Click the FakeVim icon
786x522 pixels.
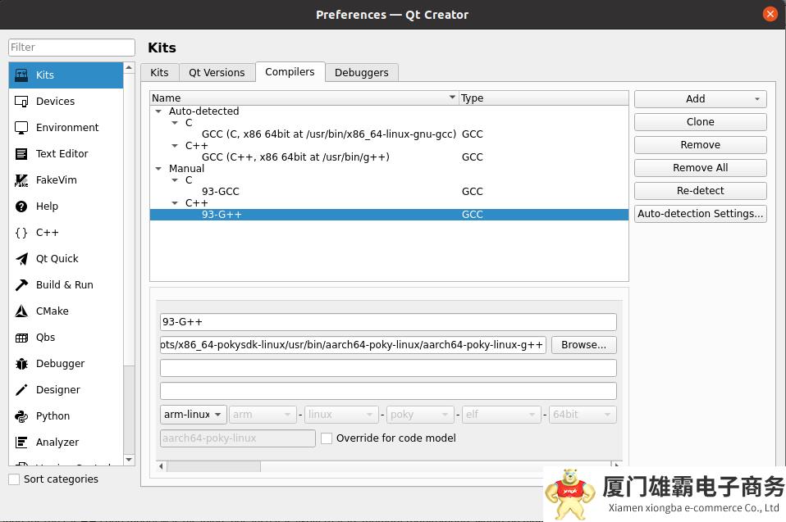[x=21, y=180]
